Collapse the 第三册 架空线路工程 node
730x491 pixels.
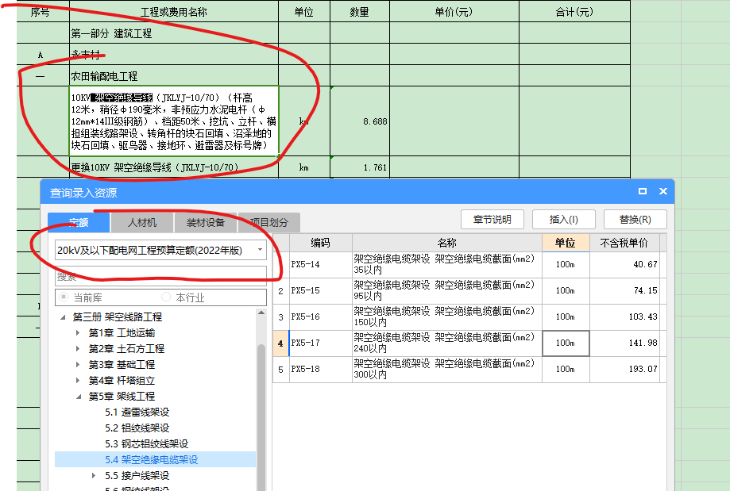click(x=63, y=317)
